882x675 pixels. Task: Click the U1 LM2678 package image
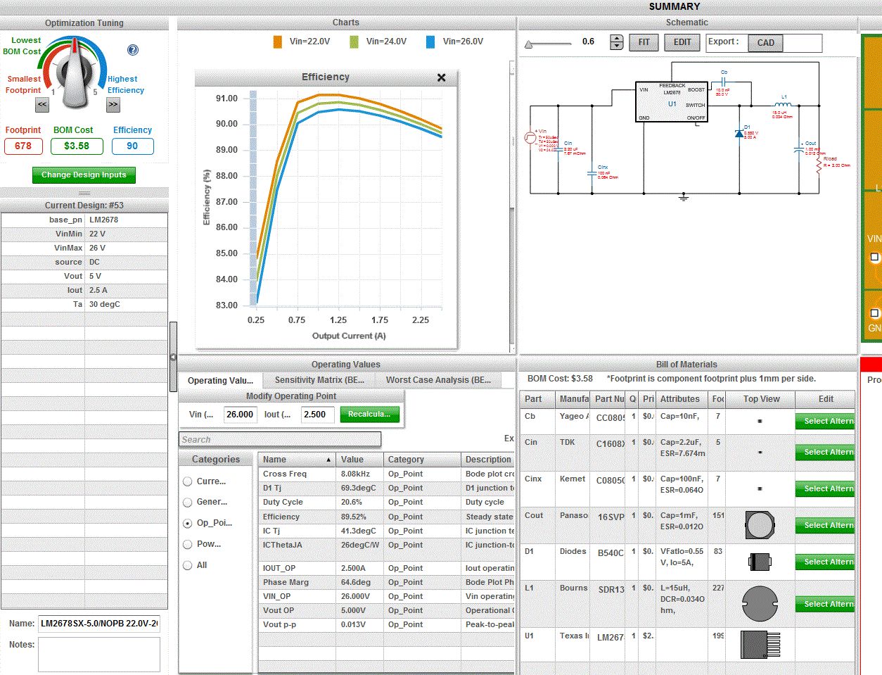click(x=760, y=644)
